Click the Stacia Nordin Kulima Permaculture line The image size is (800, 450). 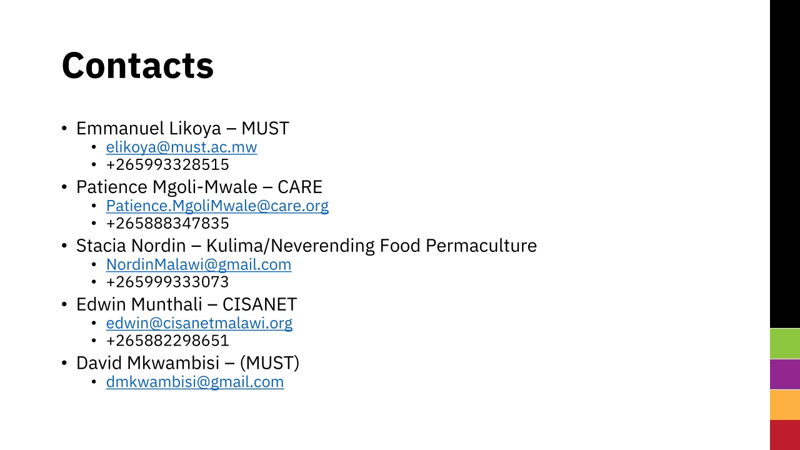coord(306,246)
